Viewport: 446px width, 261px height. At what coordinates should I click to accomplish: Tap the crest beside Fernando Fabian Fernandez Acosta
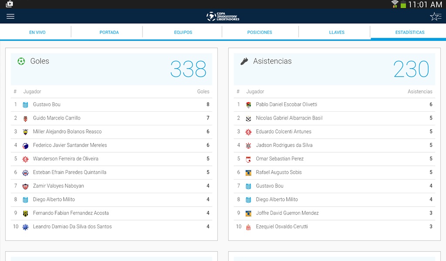25,213
